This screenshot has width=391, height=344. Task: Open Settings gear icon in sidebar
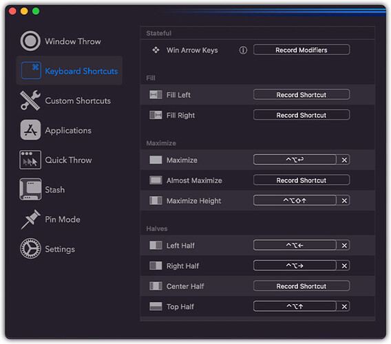pyautogui.click(x=30, y=248)
